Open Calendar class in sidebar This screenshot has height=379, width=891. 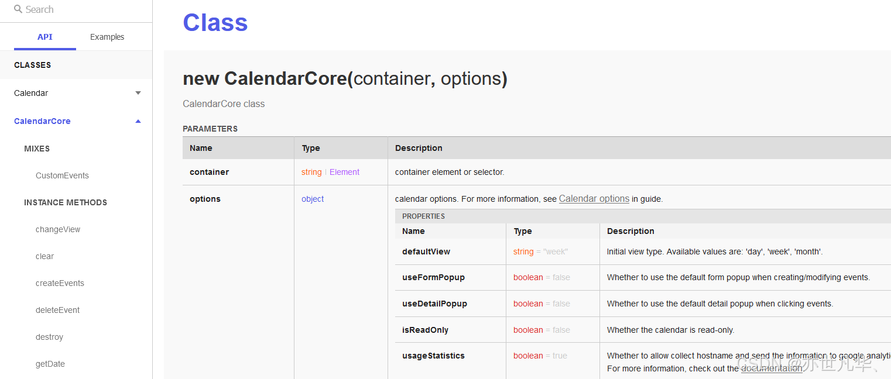(x=31, y=93)
